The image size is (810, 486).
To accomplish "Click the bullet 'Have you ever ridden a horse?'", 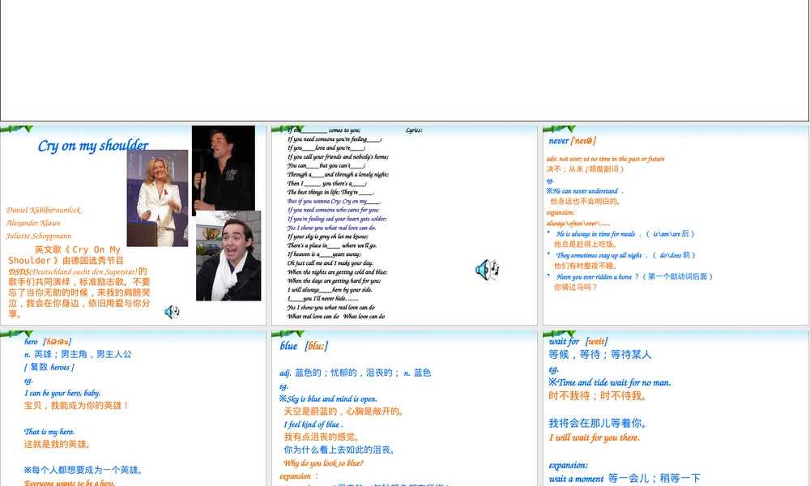I will click(597, 276).
